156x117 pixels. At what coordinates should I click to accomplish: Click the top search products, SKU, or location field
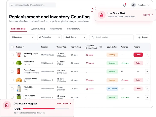tap(33, 5)
